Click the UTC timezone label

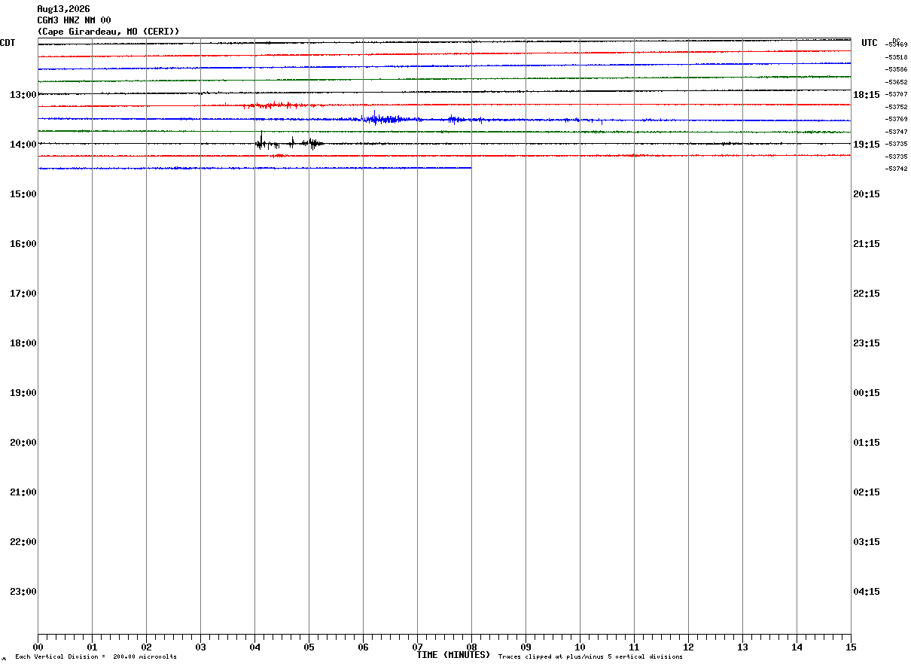(870, 43)
